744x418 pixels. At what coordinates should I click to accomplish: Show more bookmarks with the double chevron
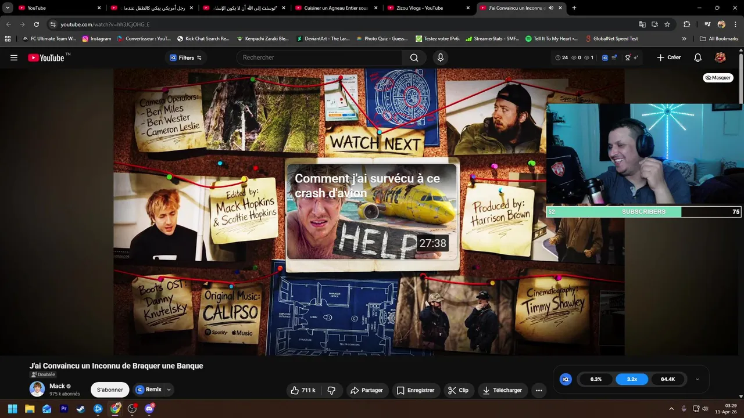tap(684, 39)
